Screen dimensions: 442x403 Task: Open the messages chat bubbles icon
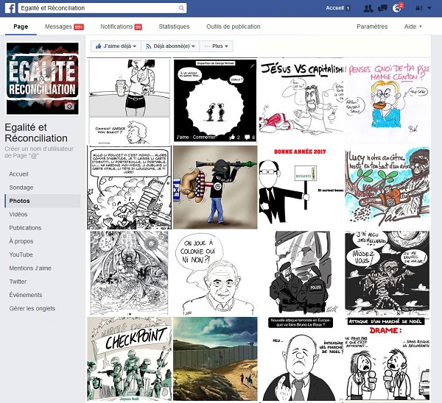point(382,8)
